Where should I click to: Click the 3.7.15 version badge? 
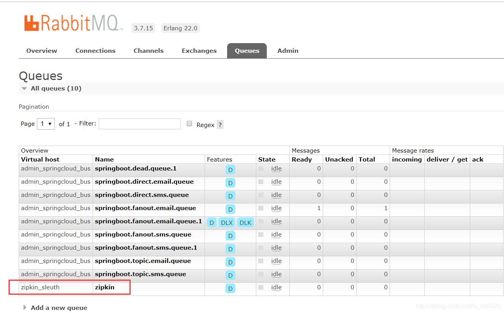coord(143,28)
